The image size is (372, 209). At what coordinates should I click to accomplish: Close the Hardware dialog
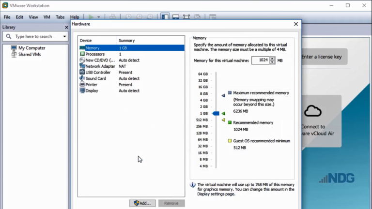click(x=296, y=24)
